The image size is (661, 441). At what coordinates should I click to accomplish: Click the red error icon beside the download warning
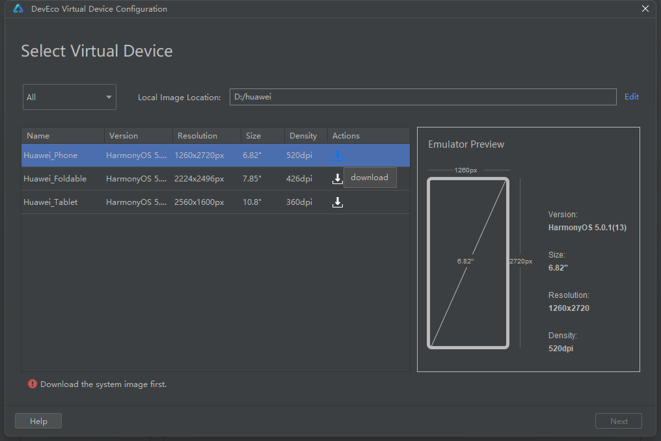click(x=33, y=384)
